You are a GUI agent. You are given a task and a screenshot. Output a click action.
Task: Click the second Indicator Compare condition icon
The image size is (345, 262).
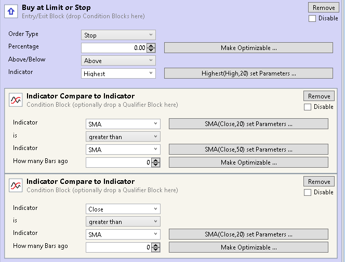[16, 185]
